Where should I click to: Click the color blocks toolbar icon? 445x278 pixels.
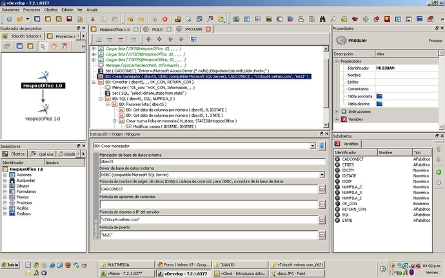pyautogui.click(x=177, y=19)
